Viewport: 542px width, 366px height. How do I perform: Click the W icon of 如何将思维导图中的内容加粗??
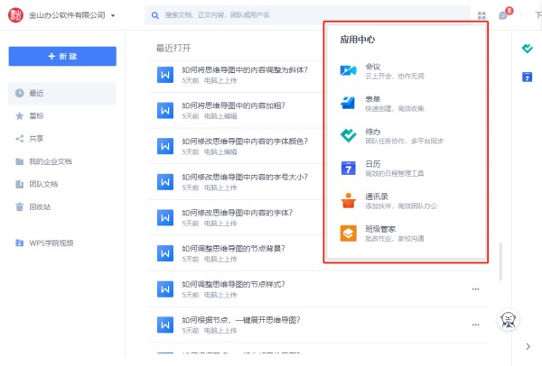point(165,110)
